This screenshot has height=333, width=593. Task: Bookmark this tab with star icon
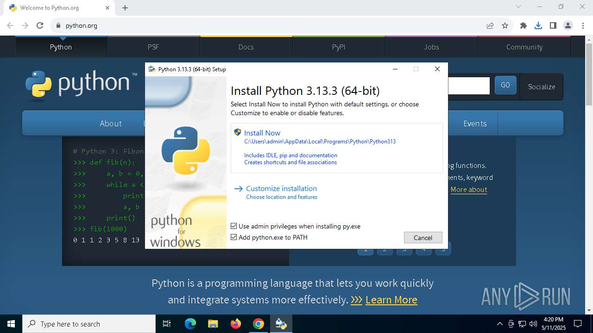click(505, 25)
